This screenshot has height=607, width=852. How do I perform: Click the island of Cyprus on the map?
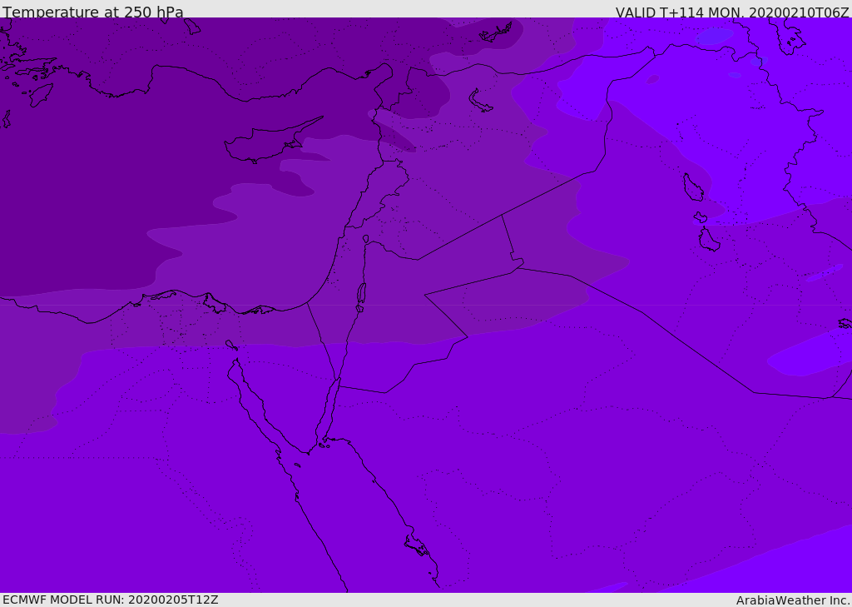[x=268, y=142]
